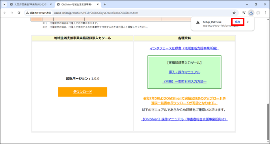Screen dimensions: 270x144
Task: Click the browser back arrow
Action: click(x=5, y=13)
